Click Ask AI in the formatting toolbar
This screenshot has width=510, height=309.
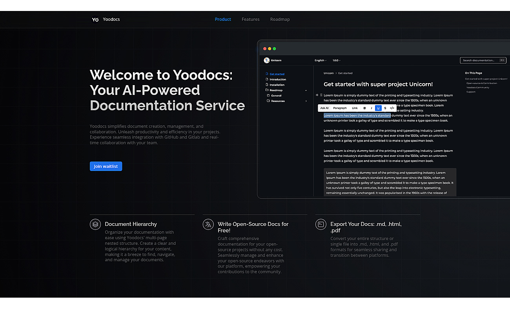pos(324,108)
